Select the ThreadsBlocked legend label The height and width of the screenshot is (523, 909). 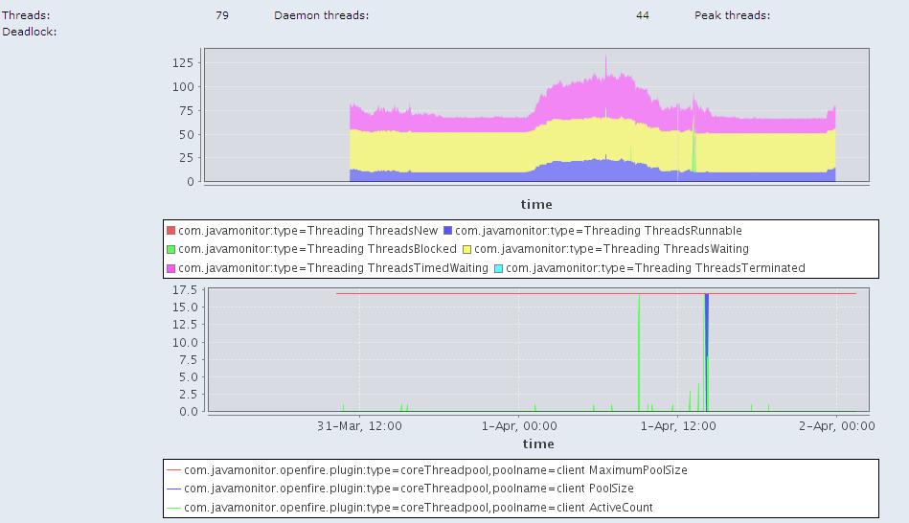tap(317, 249)
